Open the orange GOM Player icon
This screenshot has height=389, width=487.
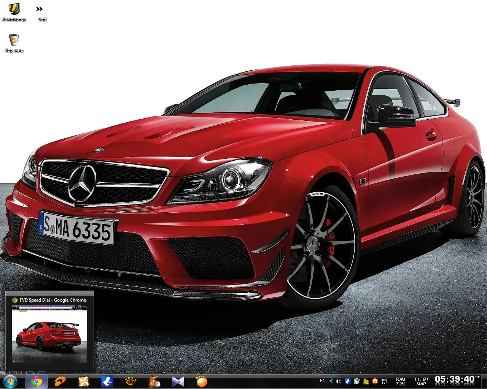click(201, 381)
